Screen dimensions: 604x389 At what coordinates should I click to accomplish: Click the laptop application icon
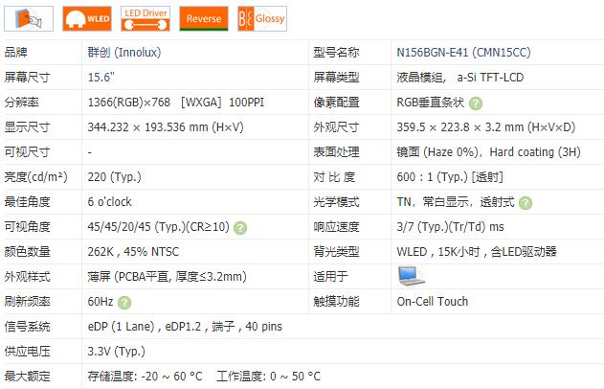[x=412, y=276]
